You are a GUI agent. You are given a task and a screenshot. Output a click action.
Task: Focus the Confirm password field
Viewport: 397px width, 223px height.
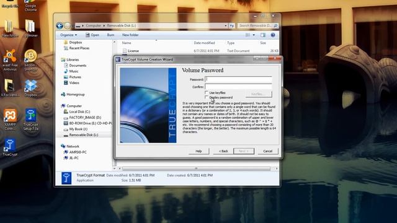pyautogui.click(x=238, y=87)
